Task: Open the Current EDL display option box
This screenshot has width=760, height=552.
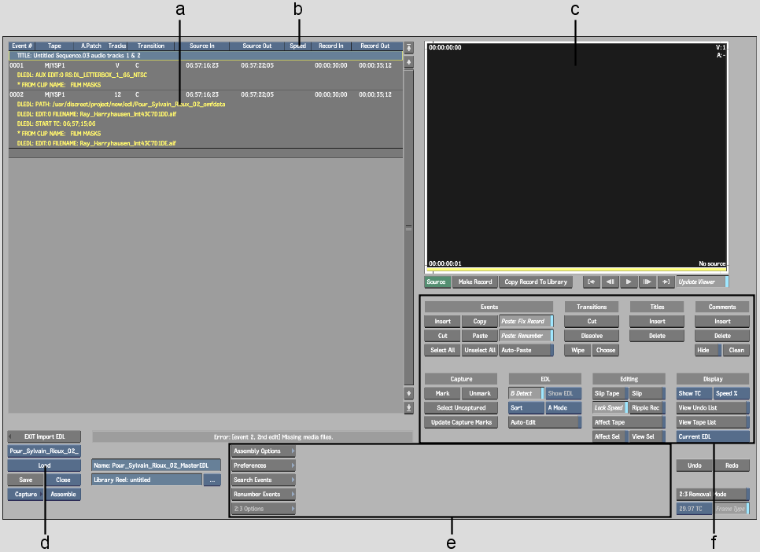Action: [713, 436]
